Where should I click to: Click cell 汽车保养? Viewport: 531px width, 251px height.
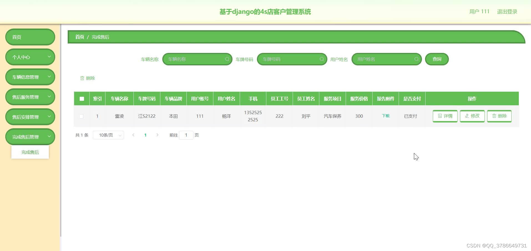coord(332,116)
